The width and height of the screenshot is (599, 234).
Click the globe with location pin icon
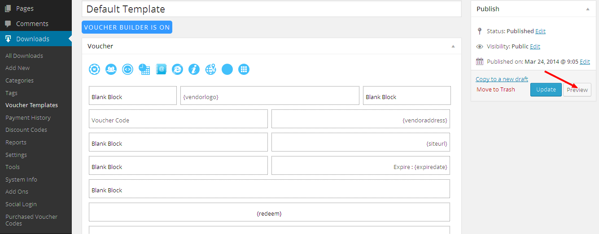(210, 69)
